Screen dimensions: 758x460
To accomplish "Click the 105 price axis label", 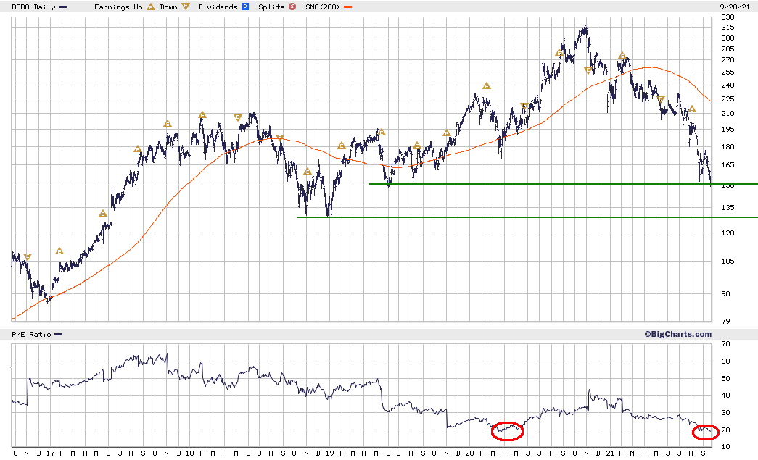I will 728,261.
